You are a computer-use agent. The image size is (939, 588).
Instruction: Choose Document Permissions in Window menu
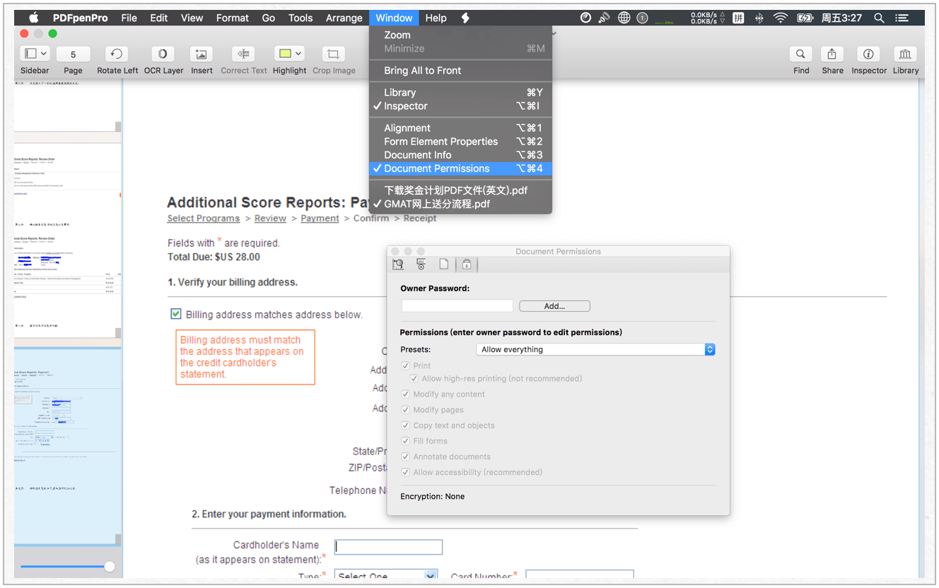(460, 168)
